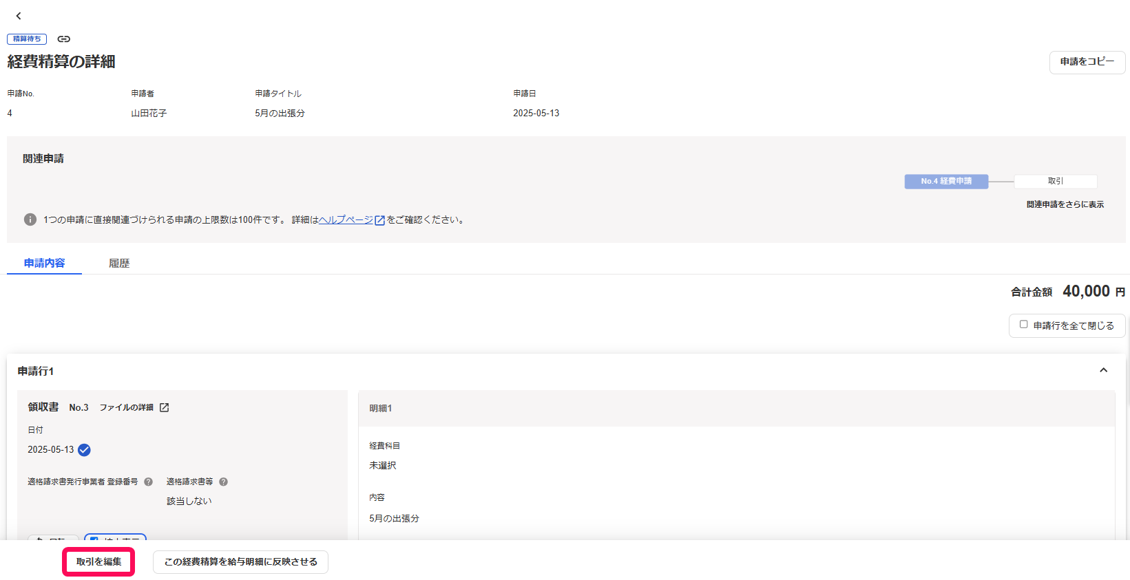Select the No.4 経費申請 related node
The image size is (1130, 580).
[x=946, y=181]
